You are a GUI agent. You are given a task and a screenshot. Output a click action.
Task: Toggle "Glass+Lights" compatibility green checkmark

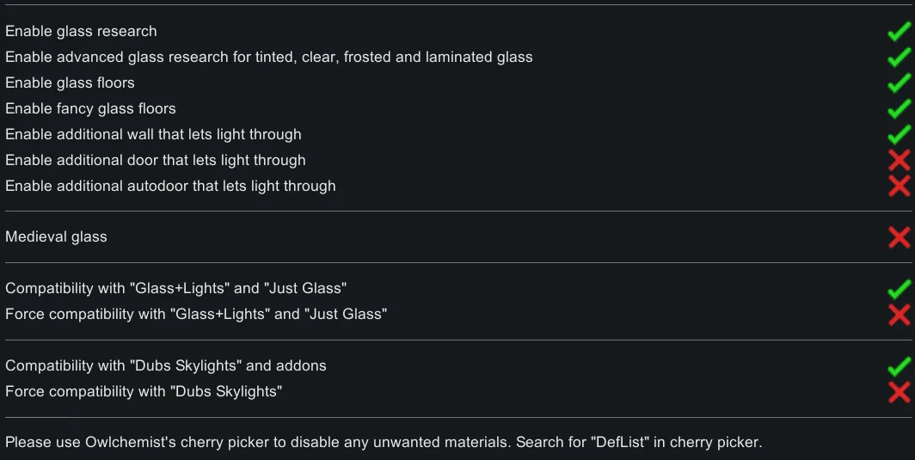pyautogui.click(x=899, y=289)
